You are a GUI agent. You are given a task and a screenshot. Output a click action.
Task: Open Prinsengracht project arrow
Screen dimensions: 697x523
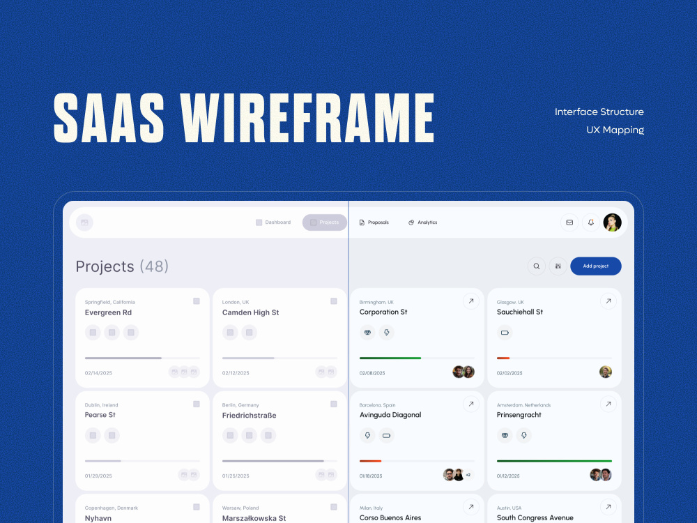(x=608, y=404)
